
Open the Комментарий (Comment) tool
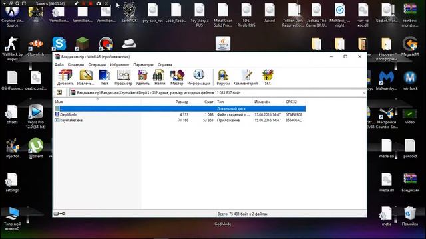246,77
